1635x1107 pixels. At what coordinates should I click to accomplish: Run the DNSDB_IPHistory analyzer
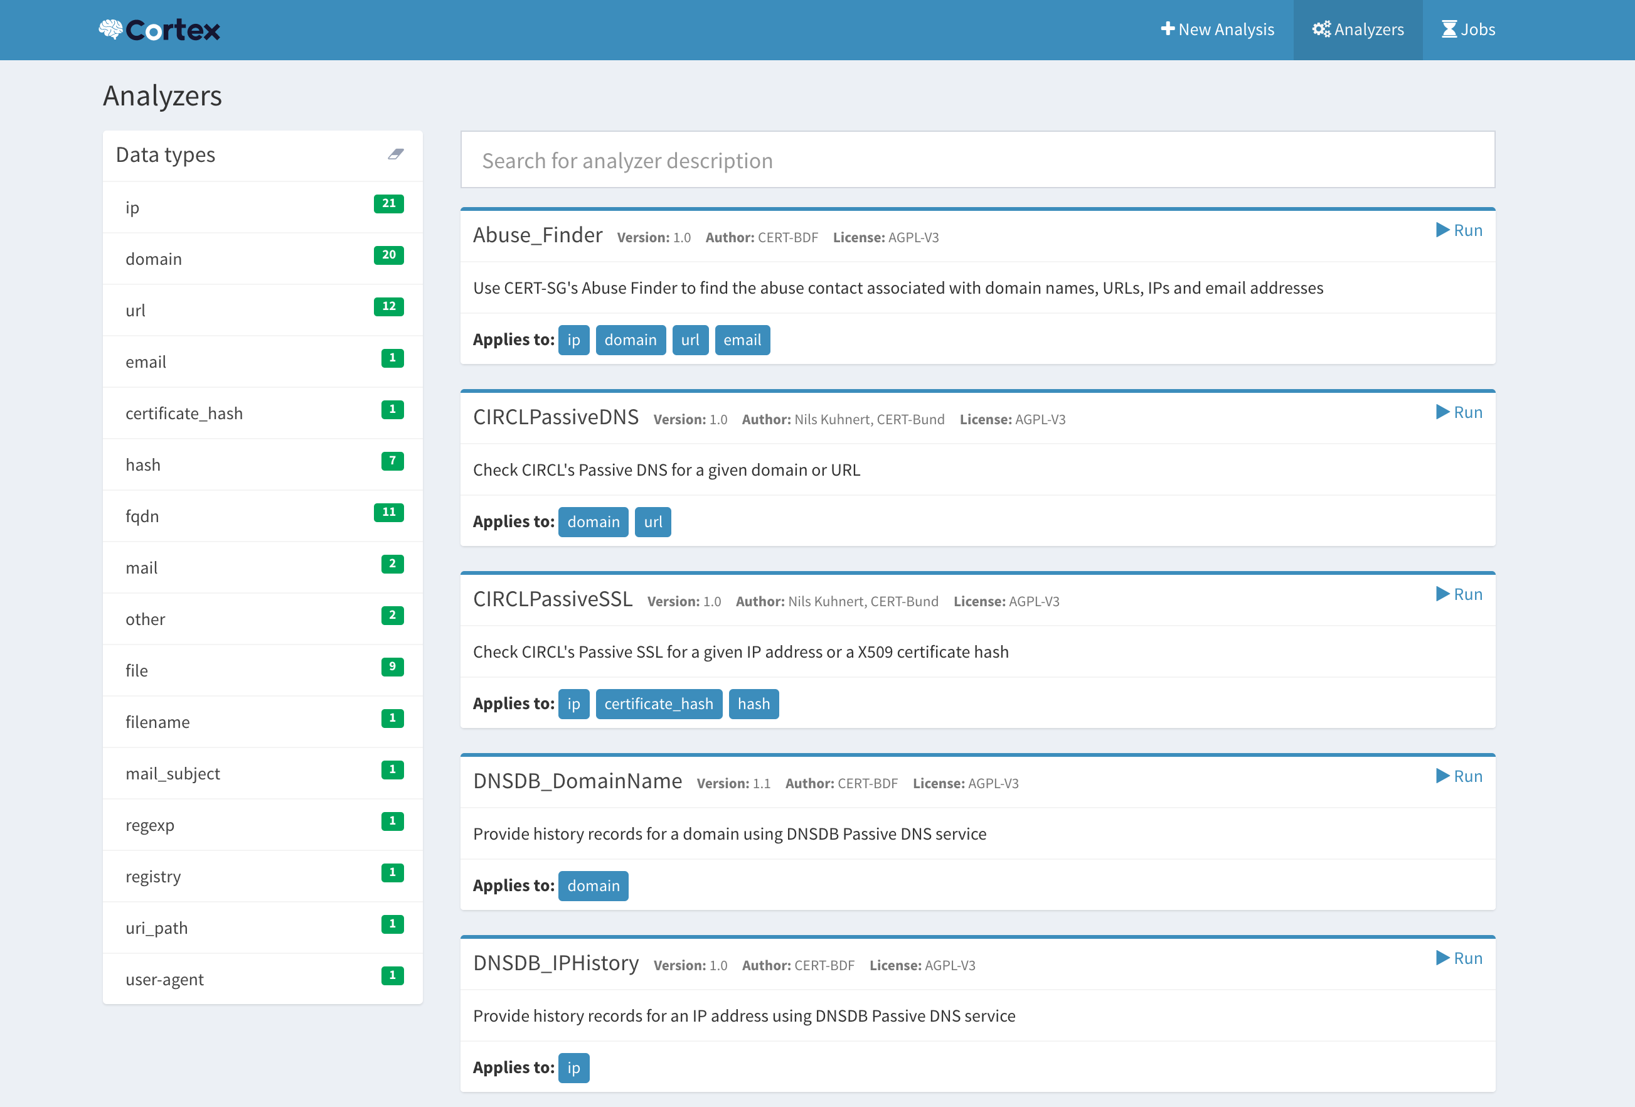click(1459, 958)
